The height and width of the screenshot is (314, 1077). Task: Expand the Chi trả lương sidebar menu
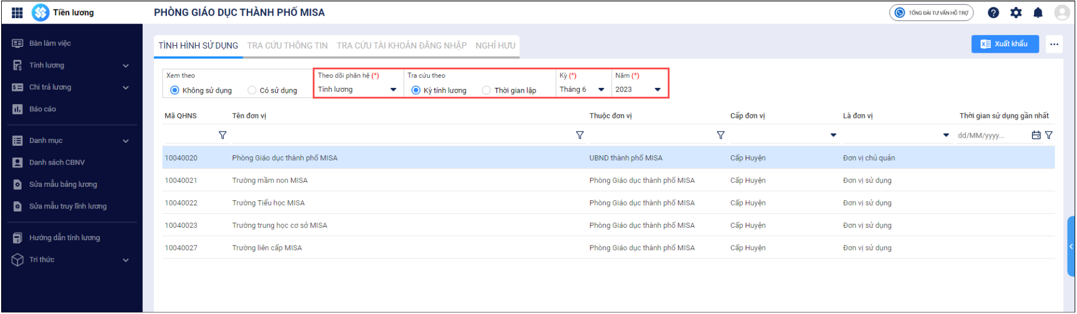126,88
